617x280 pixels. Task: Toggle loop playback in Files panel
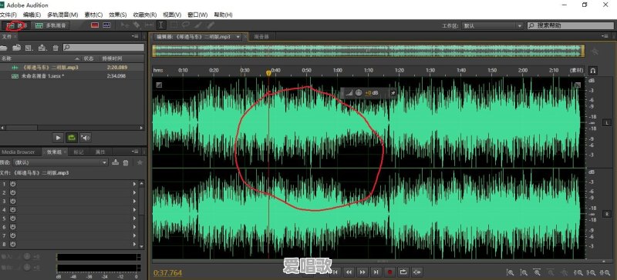[72, 138]
